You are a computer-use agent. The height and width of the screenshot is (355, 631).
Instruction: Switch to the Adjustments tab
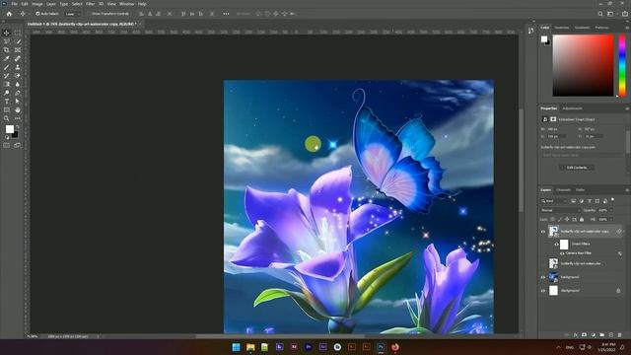point(572,108)
